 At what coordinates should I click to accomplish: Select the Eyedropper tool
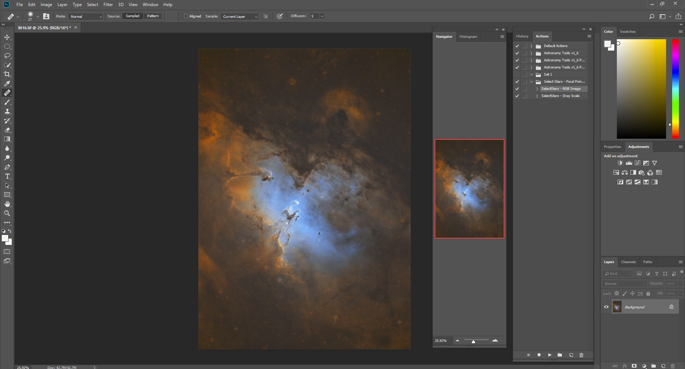coord(7,83)
